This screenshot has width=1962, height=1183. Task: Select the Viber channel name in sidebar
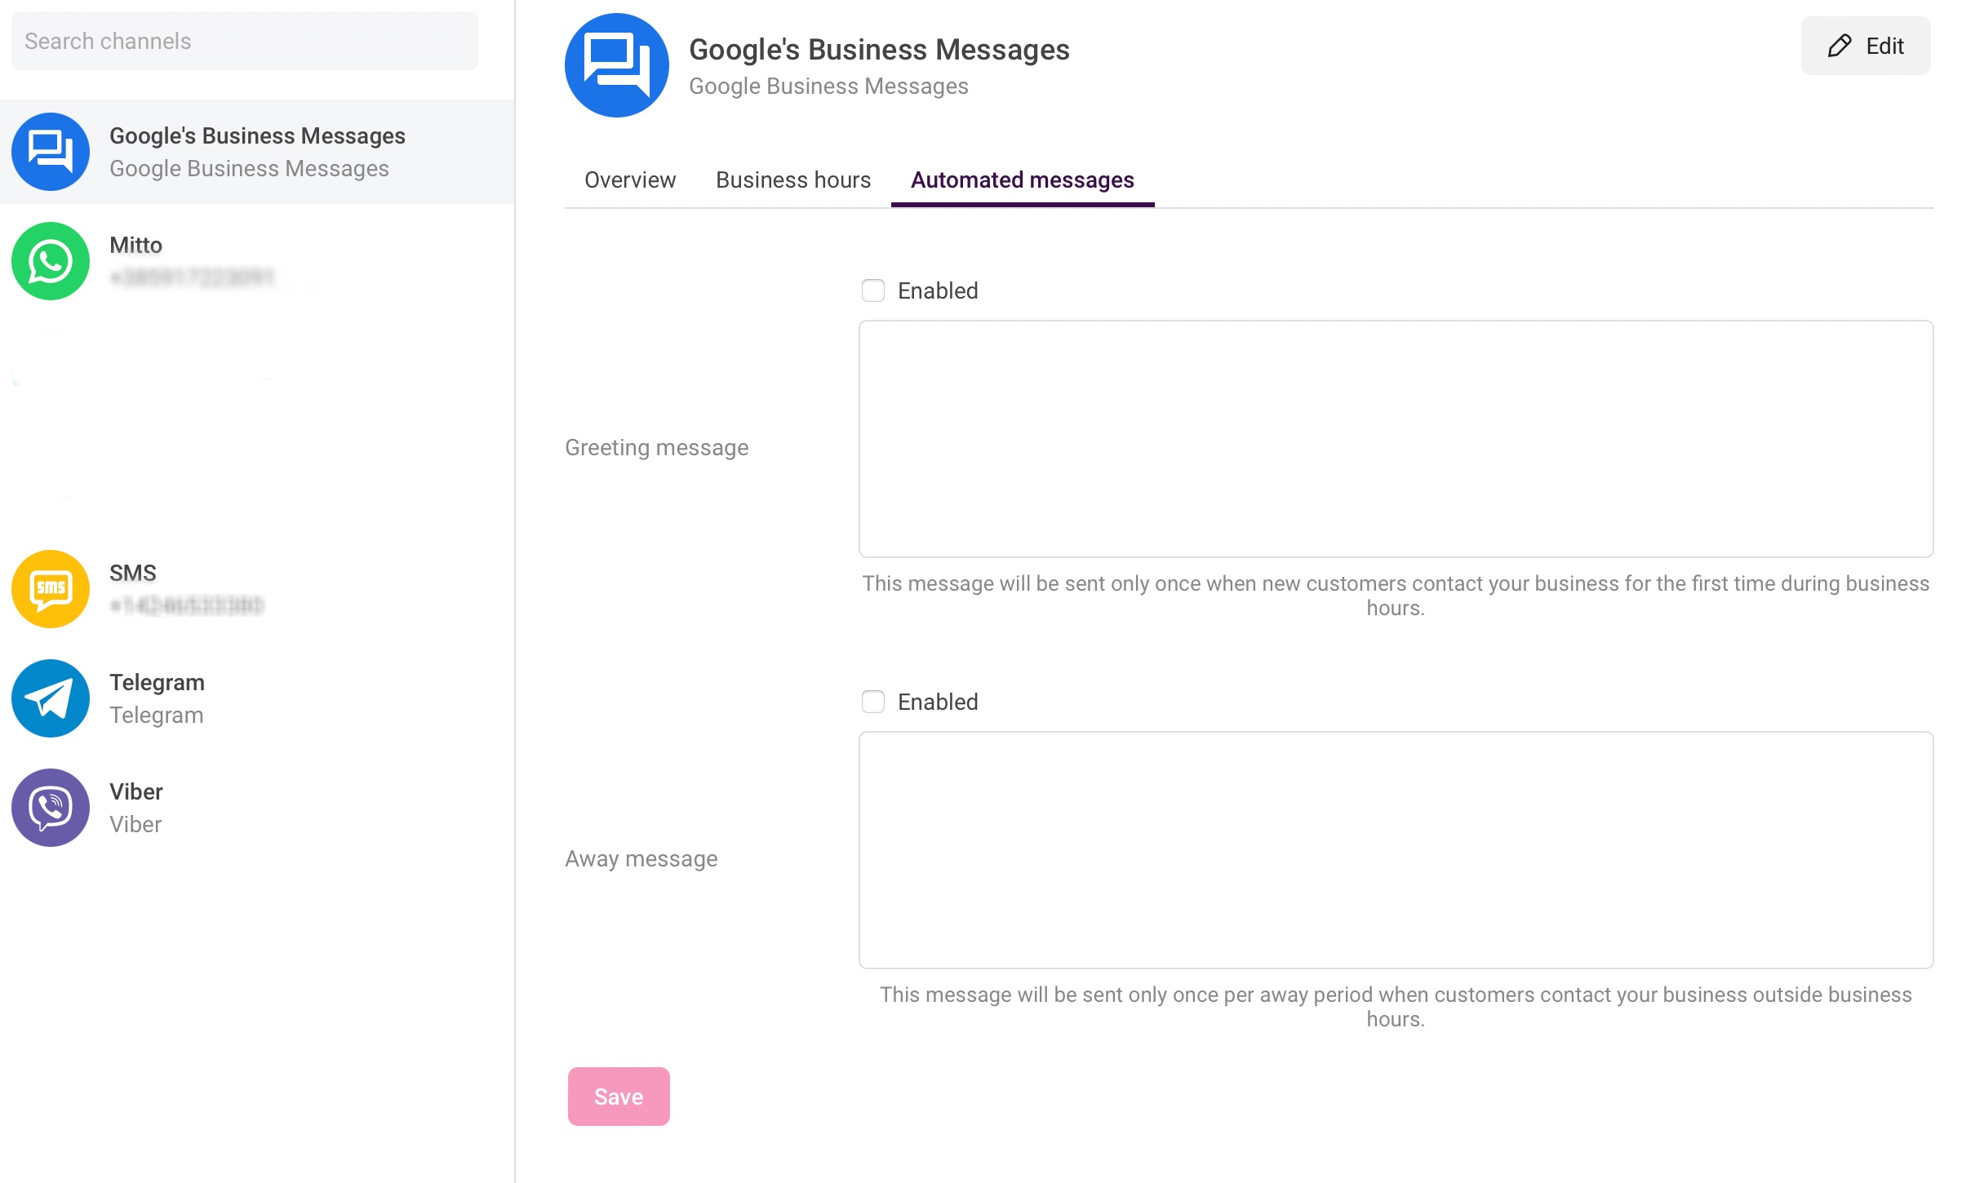coord(136,791)
